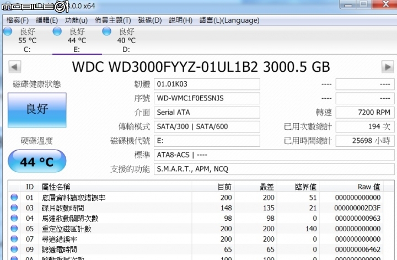The image size is (397, 260).
Task: Open the 磁碟(D) menu
Action: pyautogui.click(x=150, y=20)
